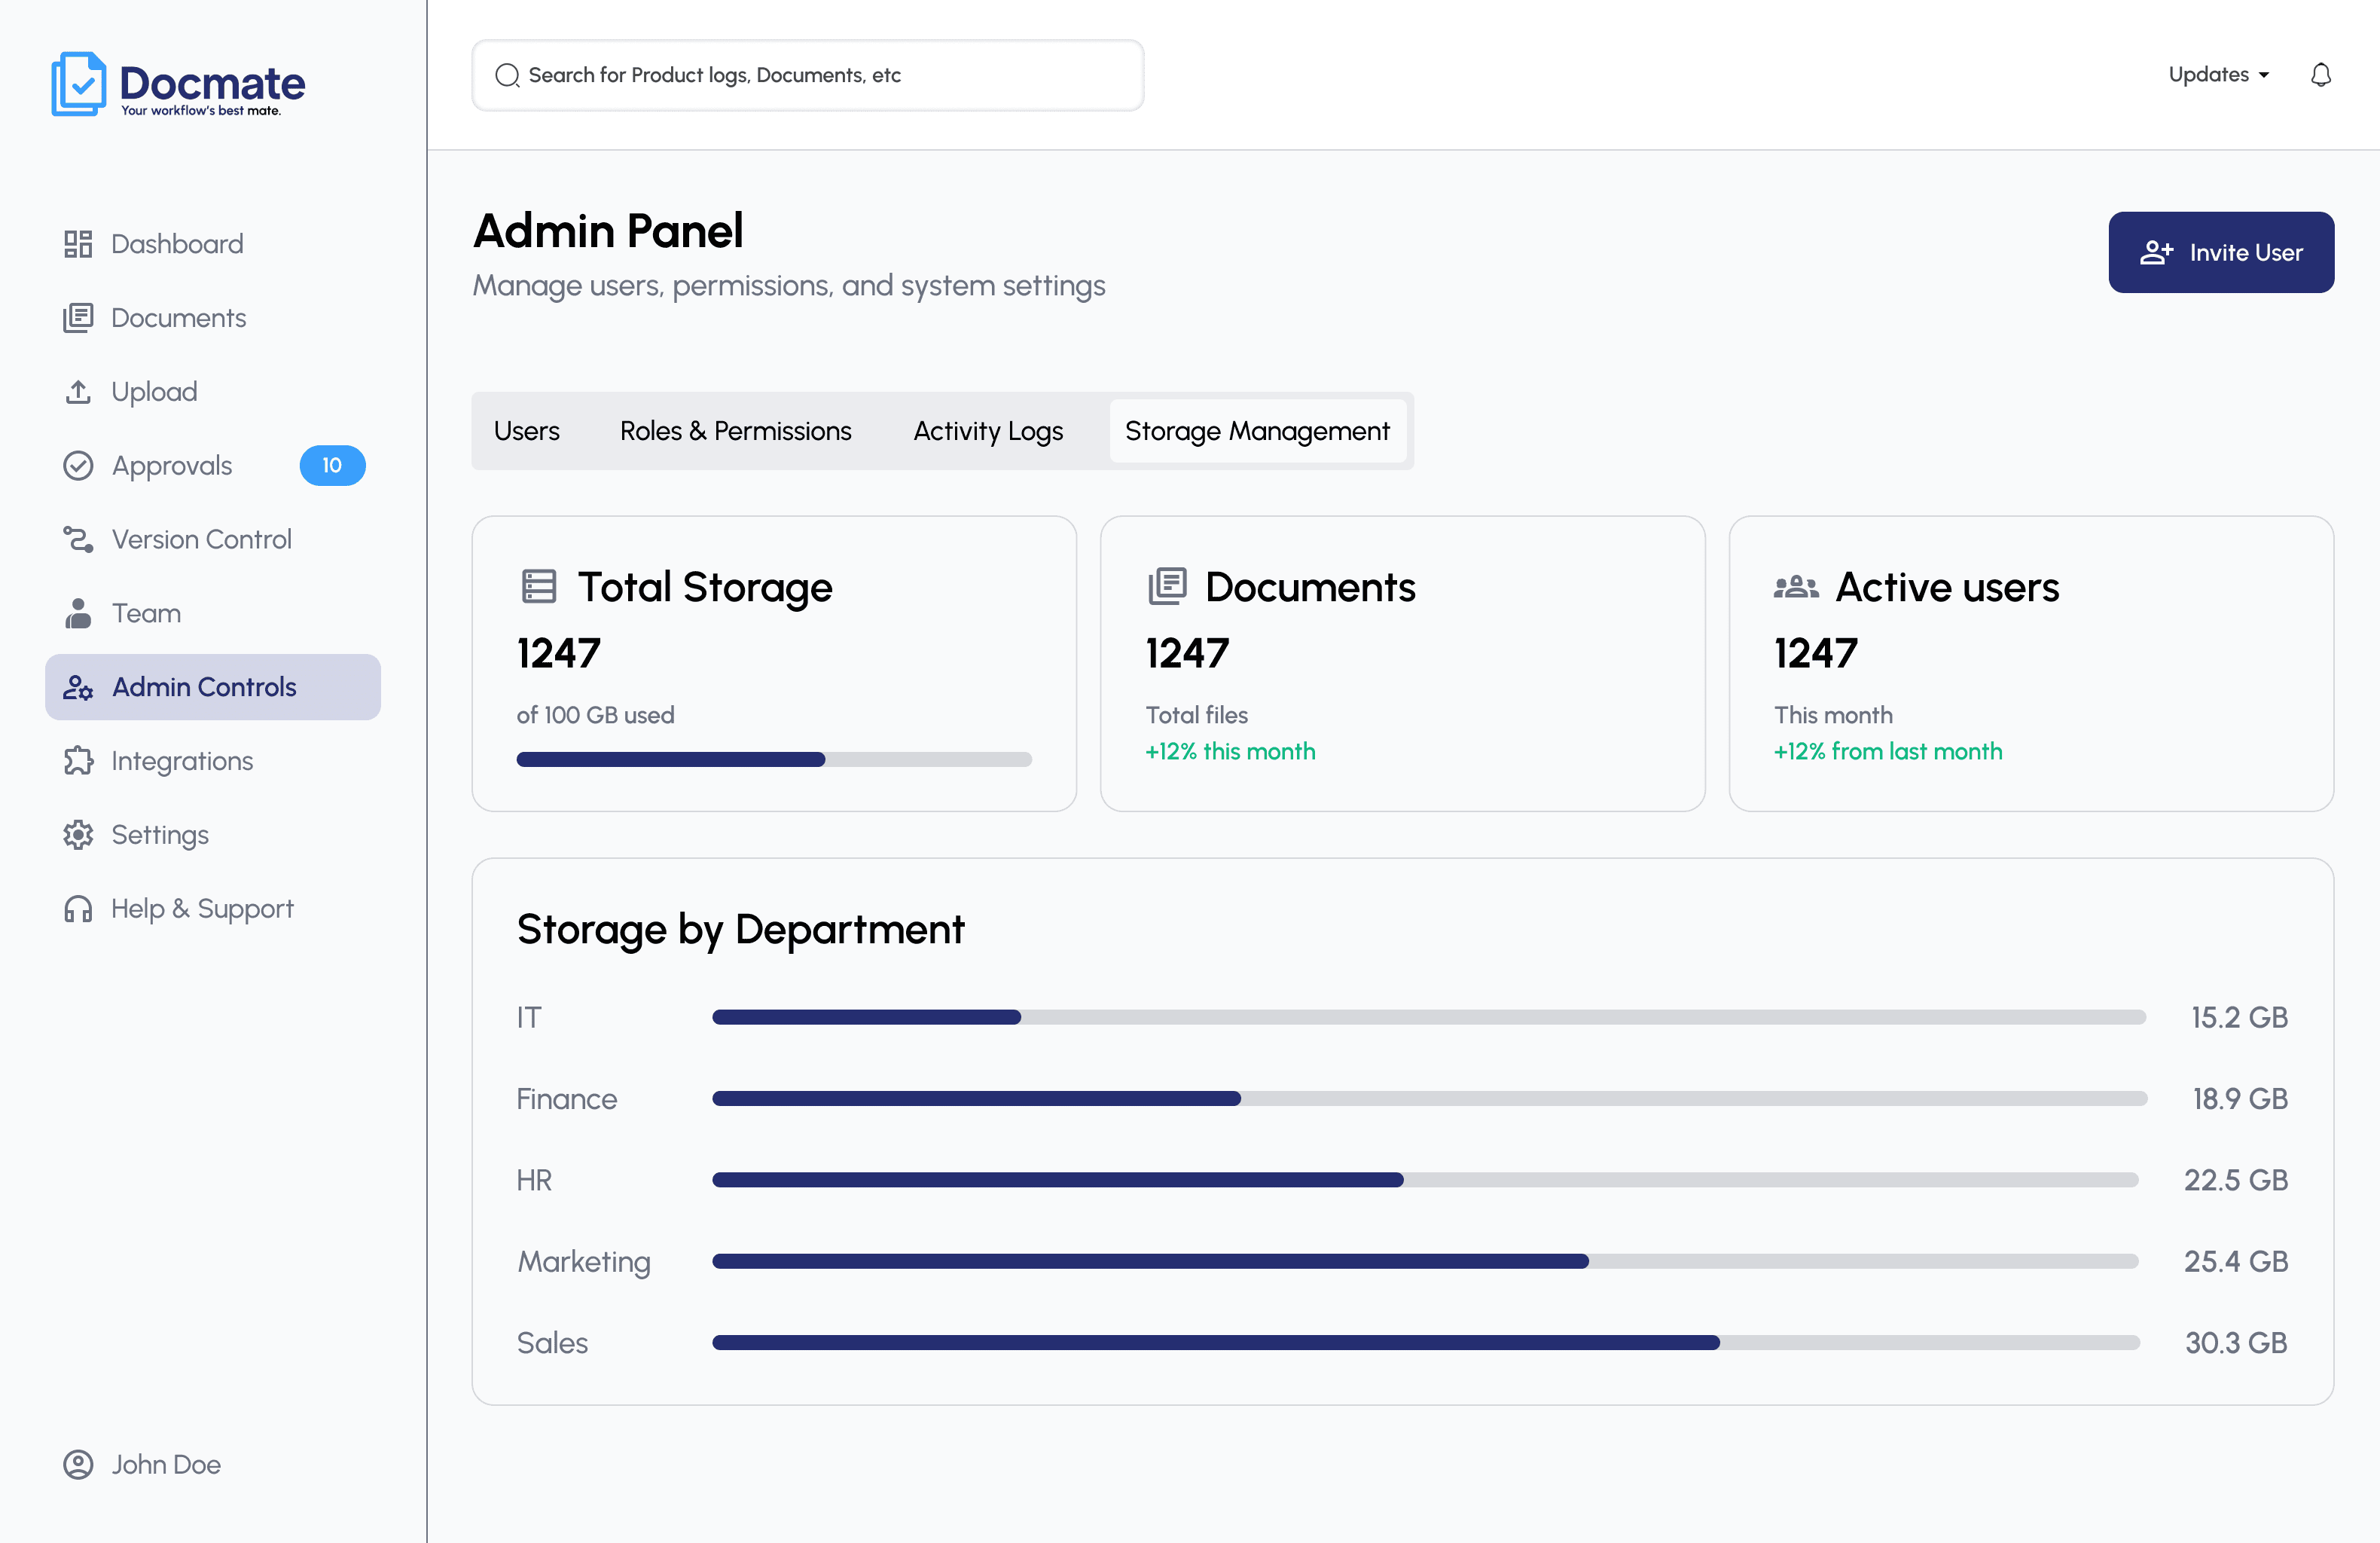Click the Storage by Department heading
This screenshot has width=2380, height=1543.
tap(741, 930)
